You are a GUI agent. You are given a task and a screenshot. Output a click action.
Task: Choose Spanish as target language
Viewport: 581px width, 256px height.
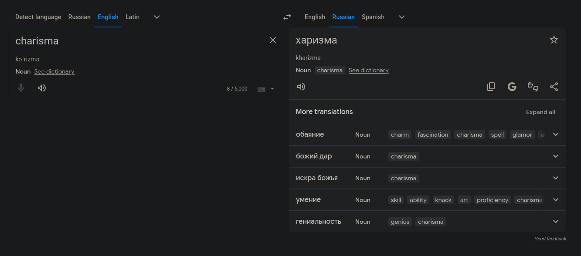373,17
